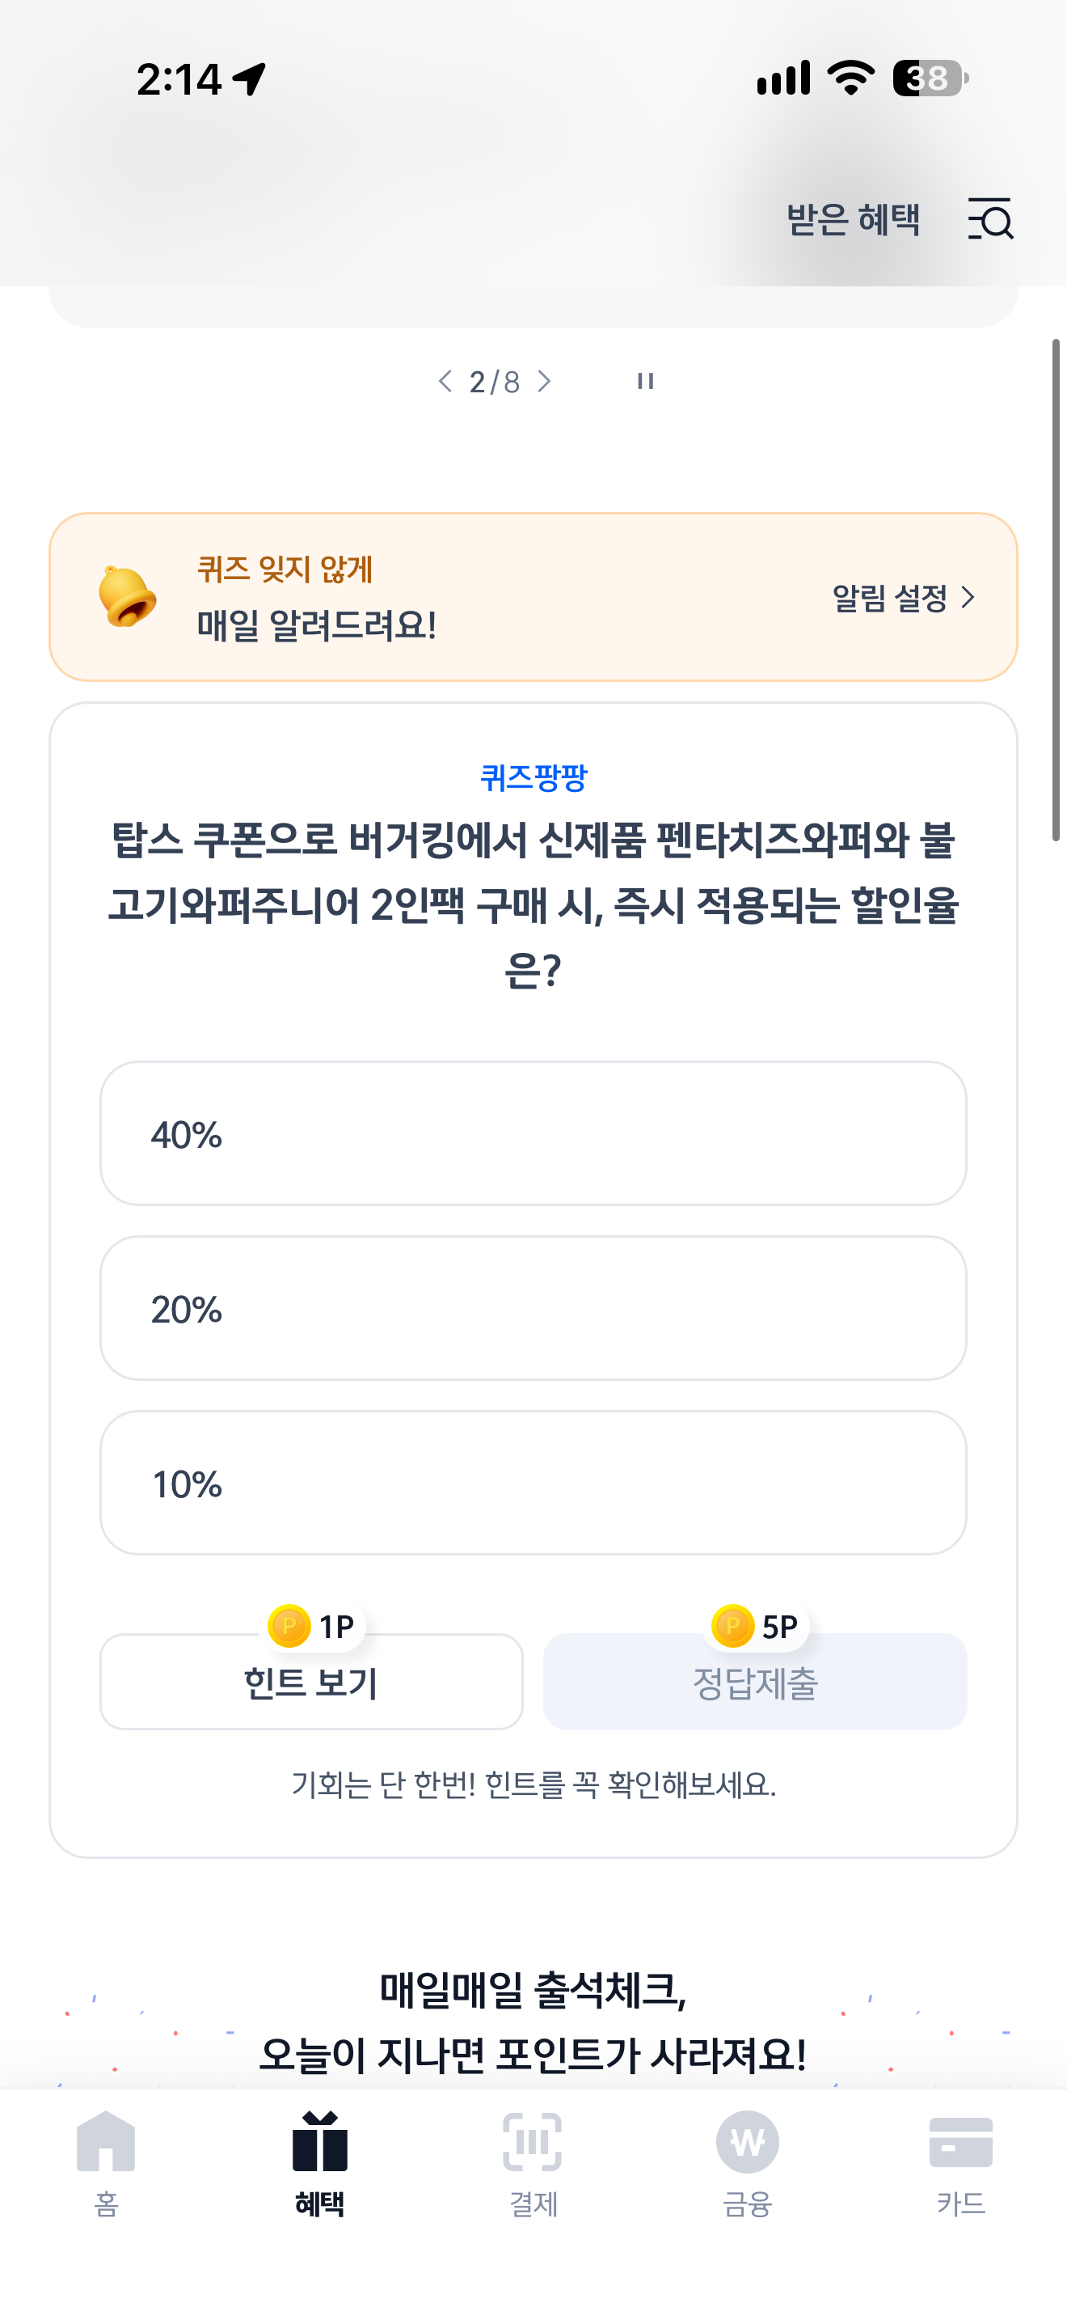Tap the yellow bell notification icon
Viewport: 1067px width, 2320px height.
coord(127,596)
